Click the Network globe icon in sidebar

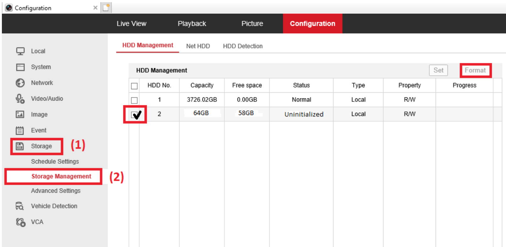[x=20, y=83]
